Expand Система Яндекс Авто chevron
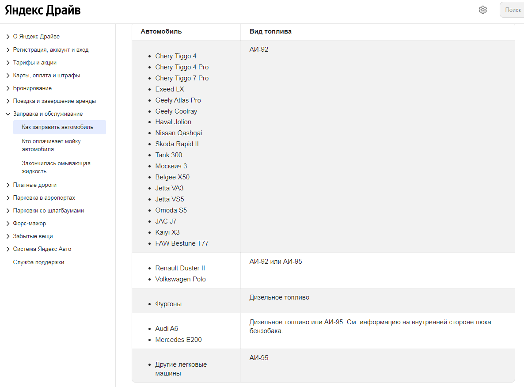 [x=8, y=249]
